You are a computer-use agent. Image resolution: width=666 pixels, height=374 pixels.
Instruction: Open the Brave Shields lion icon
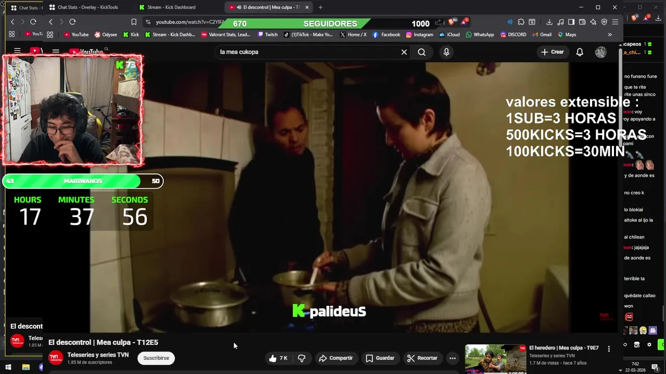point(452,22)
